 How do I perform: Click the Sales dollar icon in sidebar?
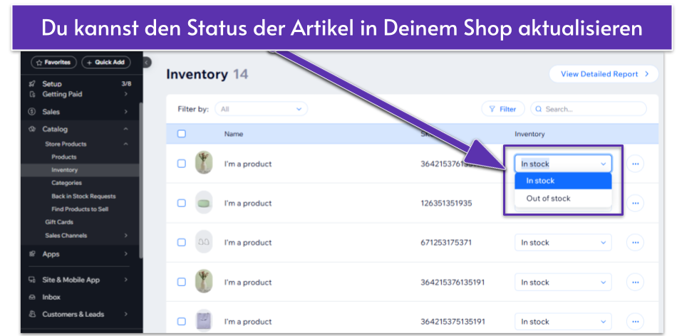32,112
